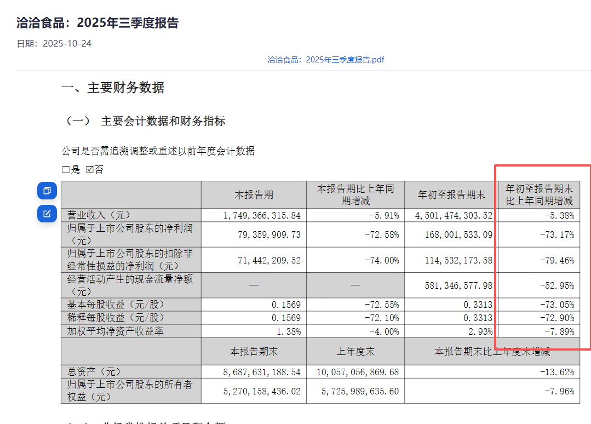591x424 pixels.
Task: Click the date text 2025-10-24
Action: pyautogui.click(x=67, y=44)
